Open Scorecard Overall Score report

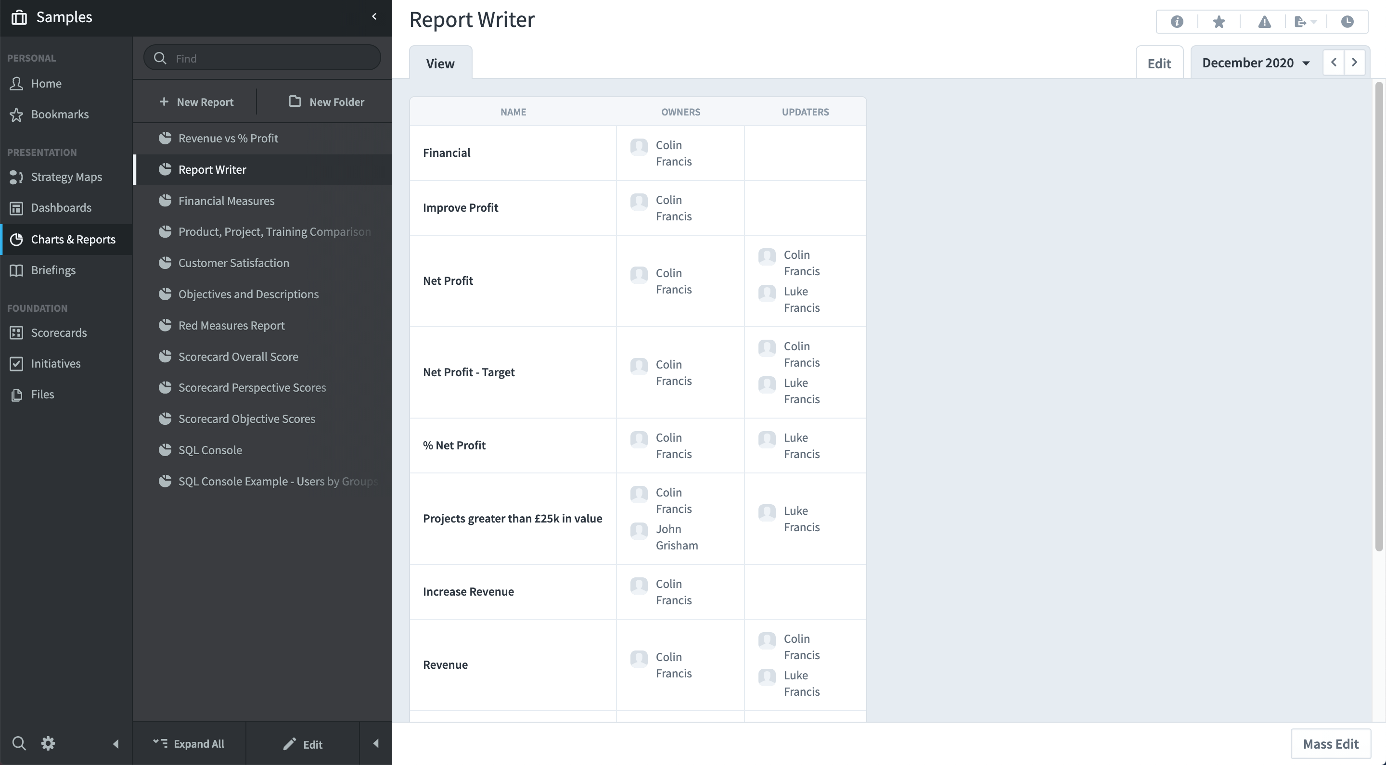263,357
